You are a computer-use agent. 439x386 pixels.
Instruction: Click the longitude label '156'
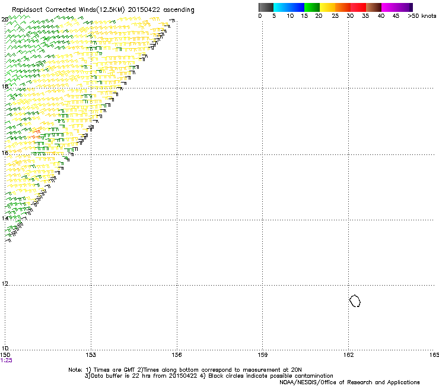point(177,355)
